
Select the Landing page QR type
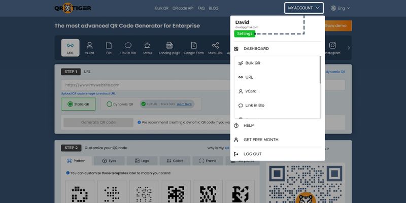click(x=170, y=48)
